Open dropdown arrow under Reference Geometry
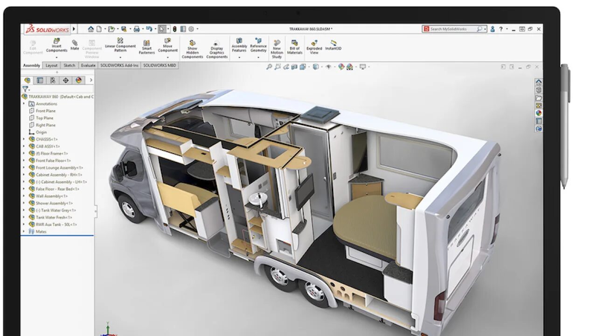The height and width of the screenshot is (336, 597). 258,57
